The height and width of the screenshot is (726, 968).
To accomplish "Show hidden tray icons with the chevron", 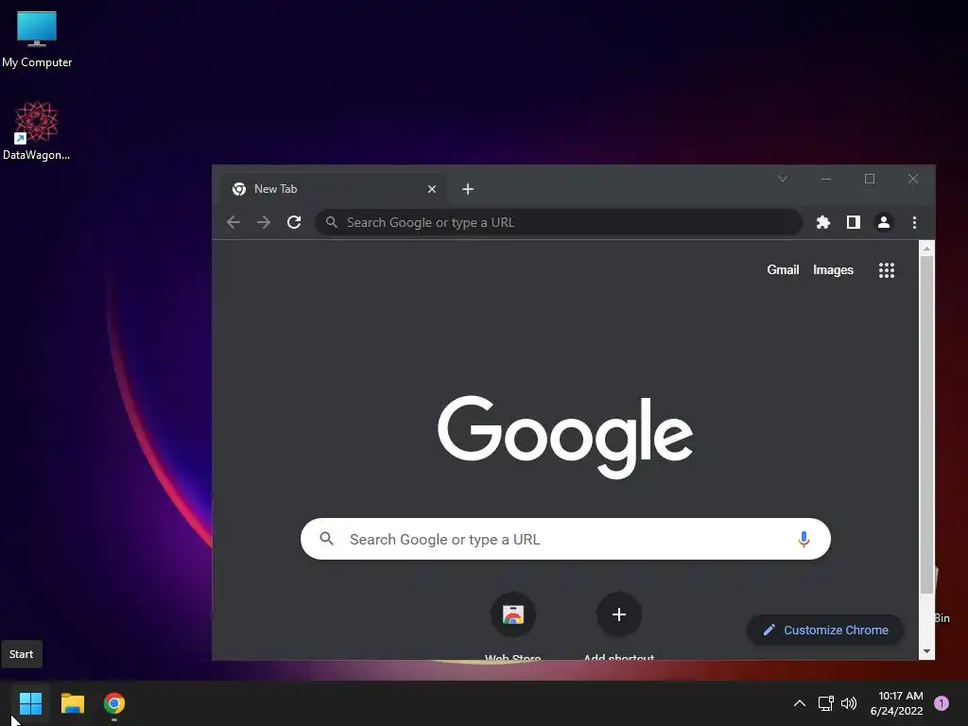I will [799, 703].
